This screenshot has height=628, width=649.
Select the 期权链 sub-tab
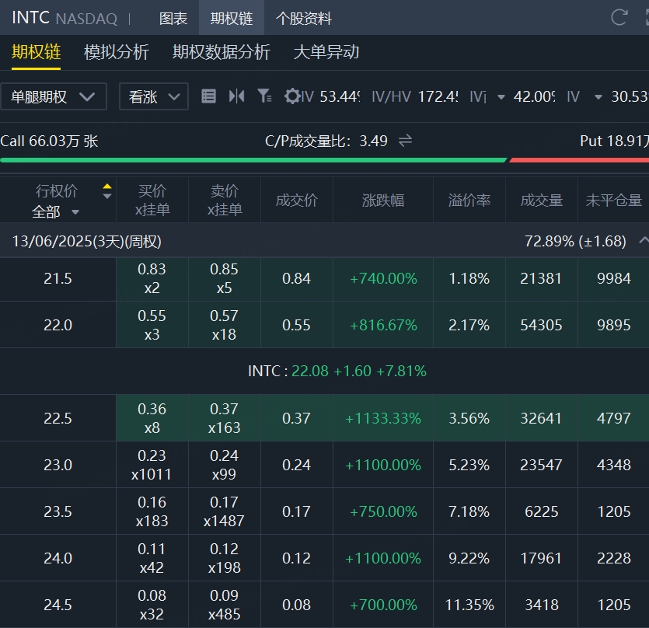point(36,52)
